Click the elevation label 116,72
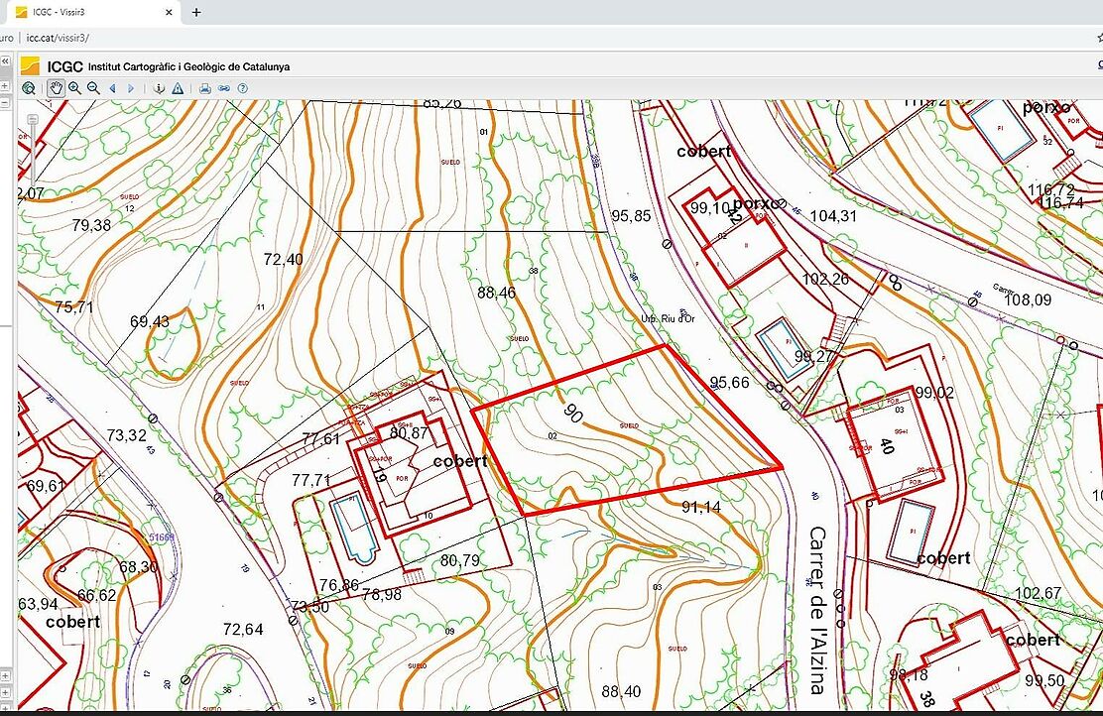Image resolution: width=1103 pixels, height=716 pixels. click(x=1051, y=189)
